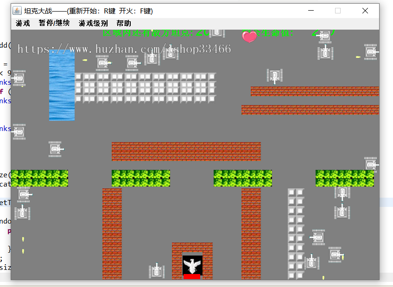This screenshot has height=287, width=393.
Task: Open the 游戏 menu
Action: click(x=23, y=23)
